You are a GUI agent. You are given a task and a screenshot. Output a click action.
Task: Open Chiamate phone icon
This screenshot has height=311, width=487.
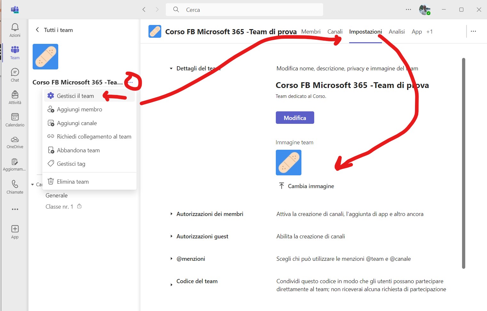pos(15,187)
